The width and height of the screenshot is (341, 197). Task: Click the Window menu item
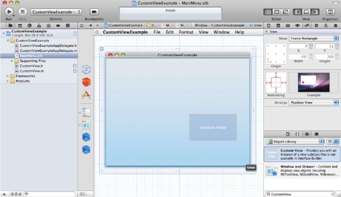pyautogui.click(x=221, y=32)
